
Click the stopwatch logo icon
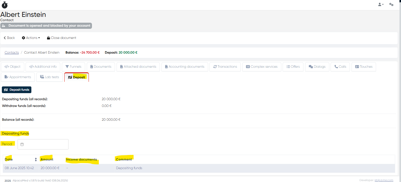coord(5,5)
